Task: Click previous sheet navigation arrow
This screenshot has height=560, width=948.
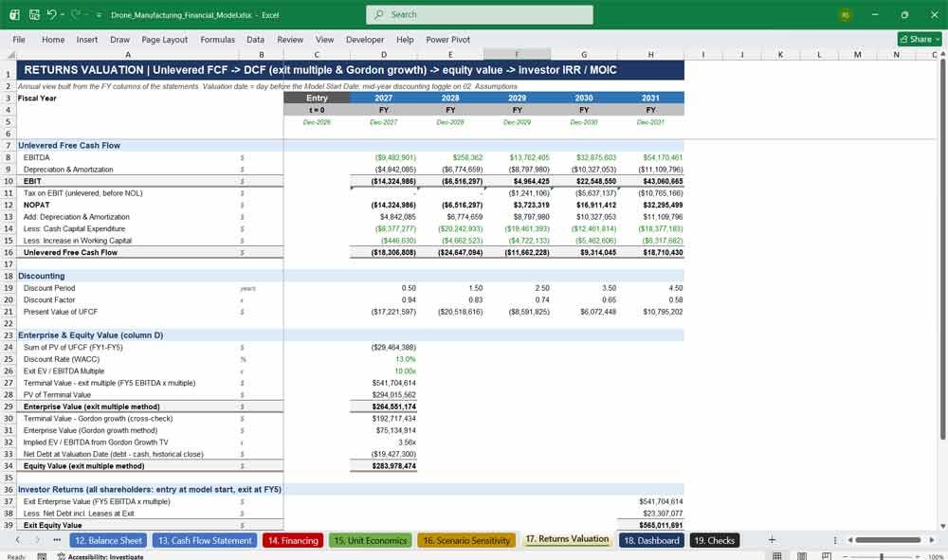Action: [18, 540]
